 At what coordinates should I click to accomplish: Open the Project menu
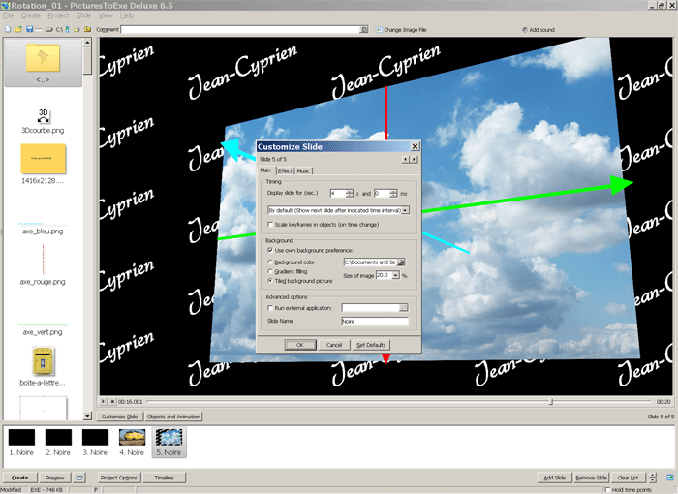coord(58,15)
